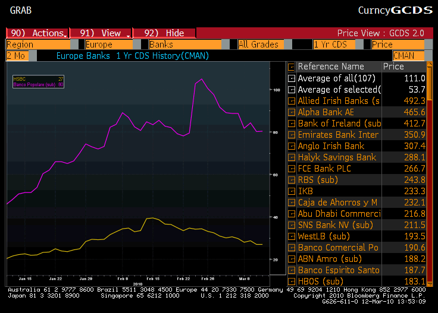
Task: Click the box icon beside Bank of Ireland
Action: pos(292,124)
